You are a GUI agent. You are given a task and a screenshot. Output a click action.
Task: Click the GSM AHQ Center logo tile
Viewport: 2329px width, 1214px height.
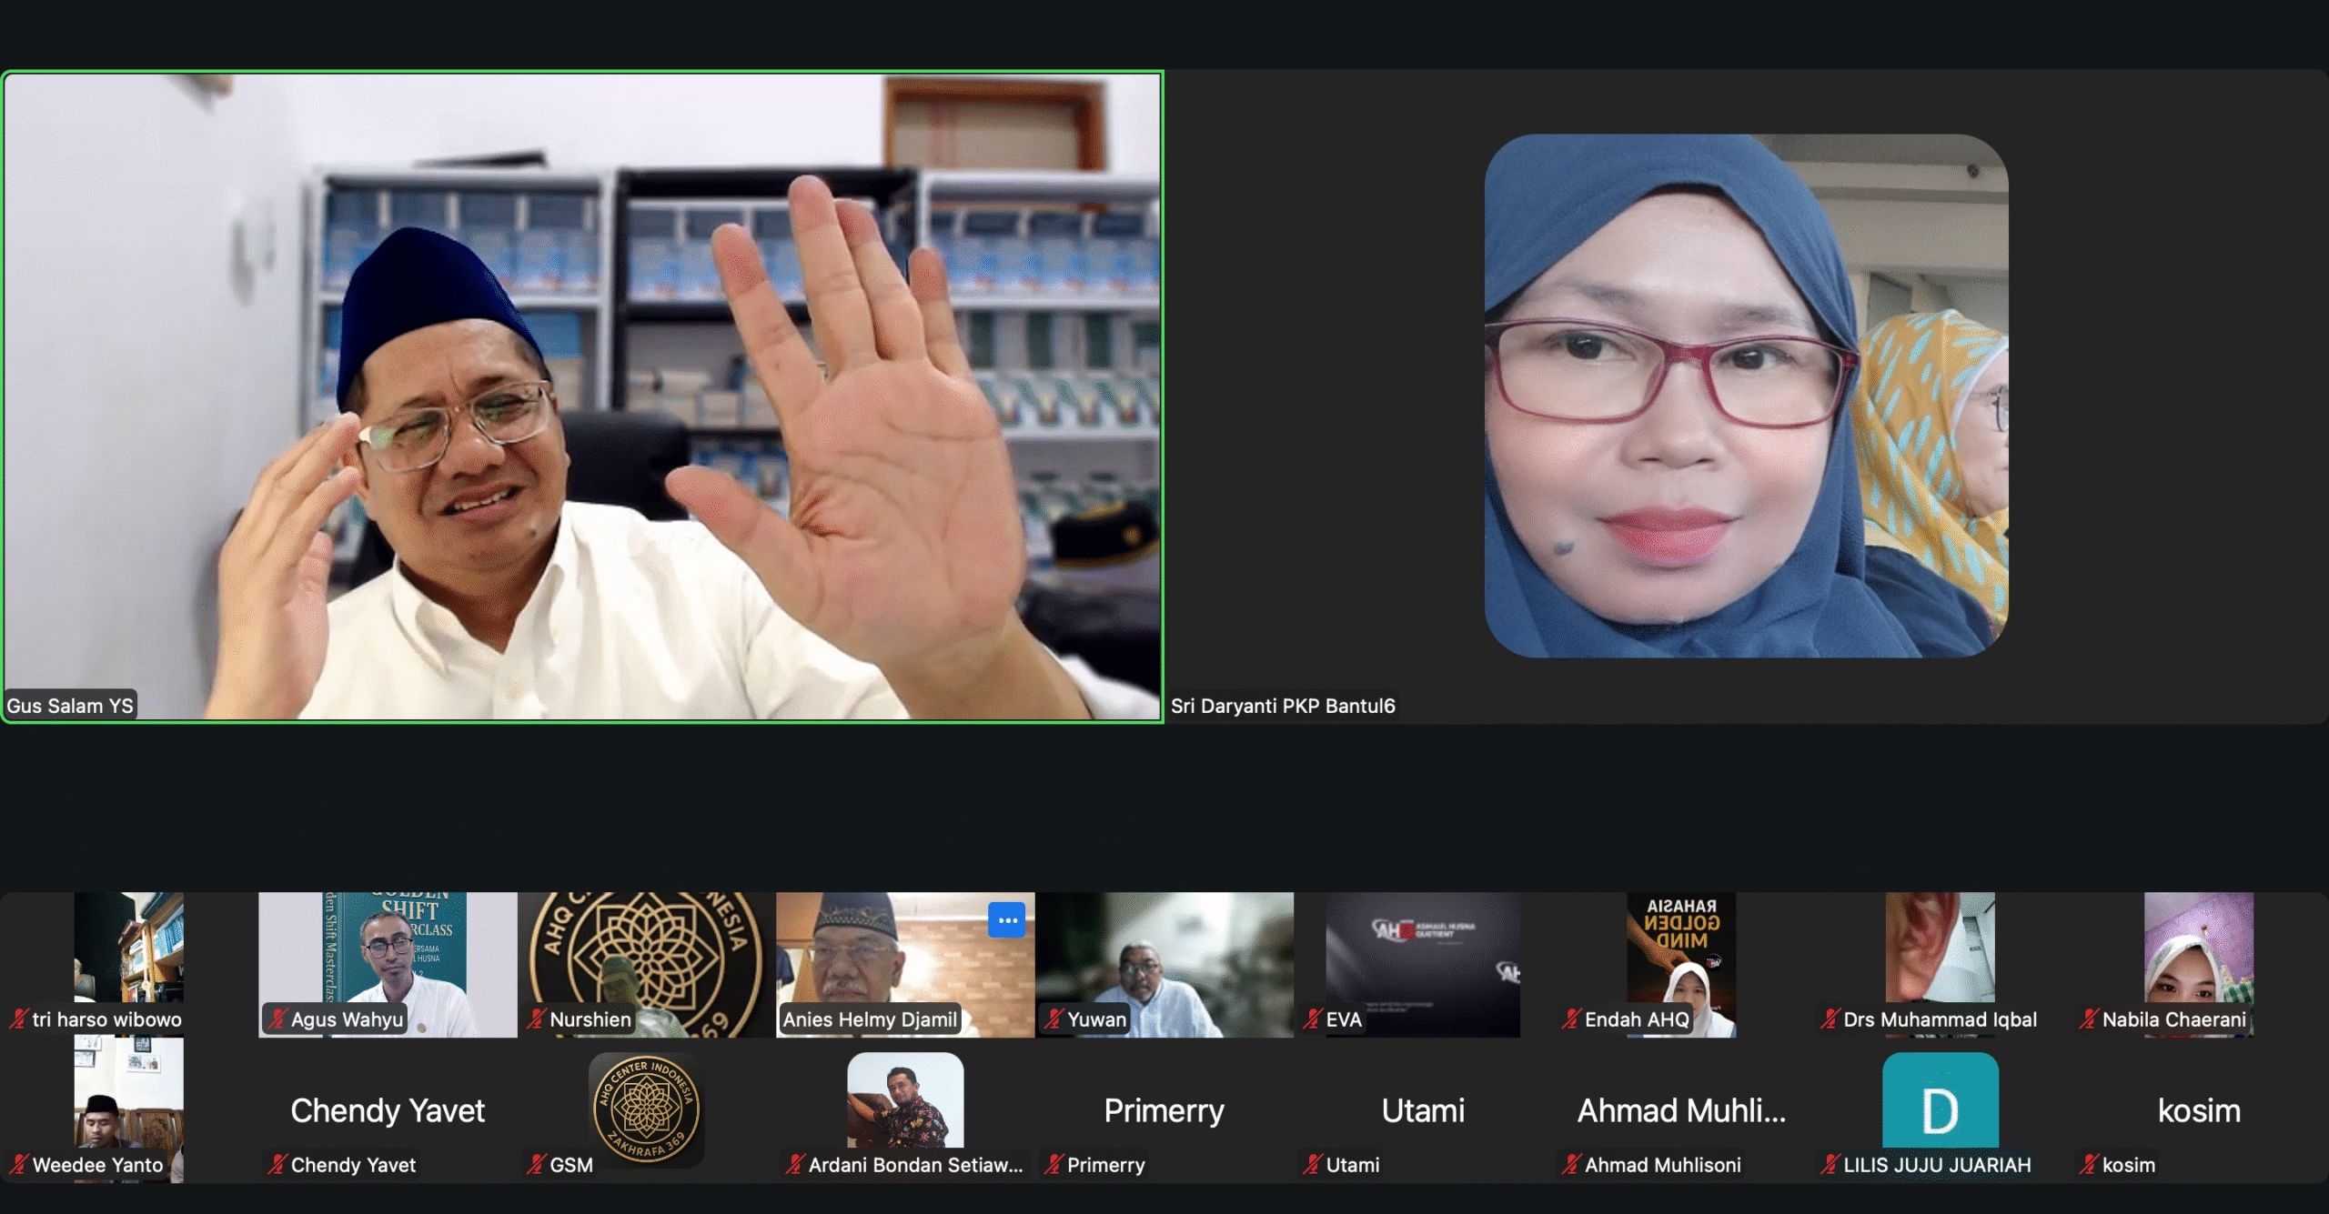click(646, 1109)
